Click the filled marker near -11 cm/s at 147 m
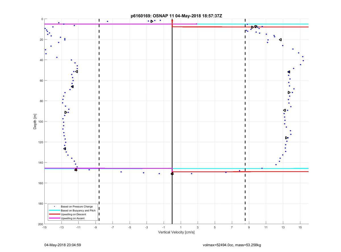 [x=76, y=170]
